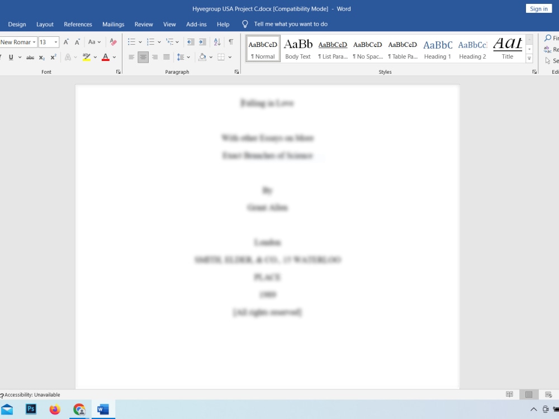The height and width of the screenshot is (419, 559).
Task: Click the Increase Font Size icon
Action: (x=66, y=42)
